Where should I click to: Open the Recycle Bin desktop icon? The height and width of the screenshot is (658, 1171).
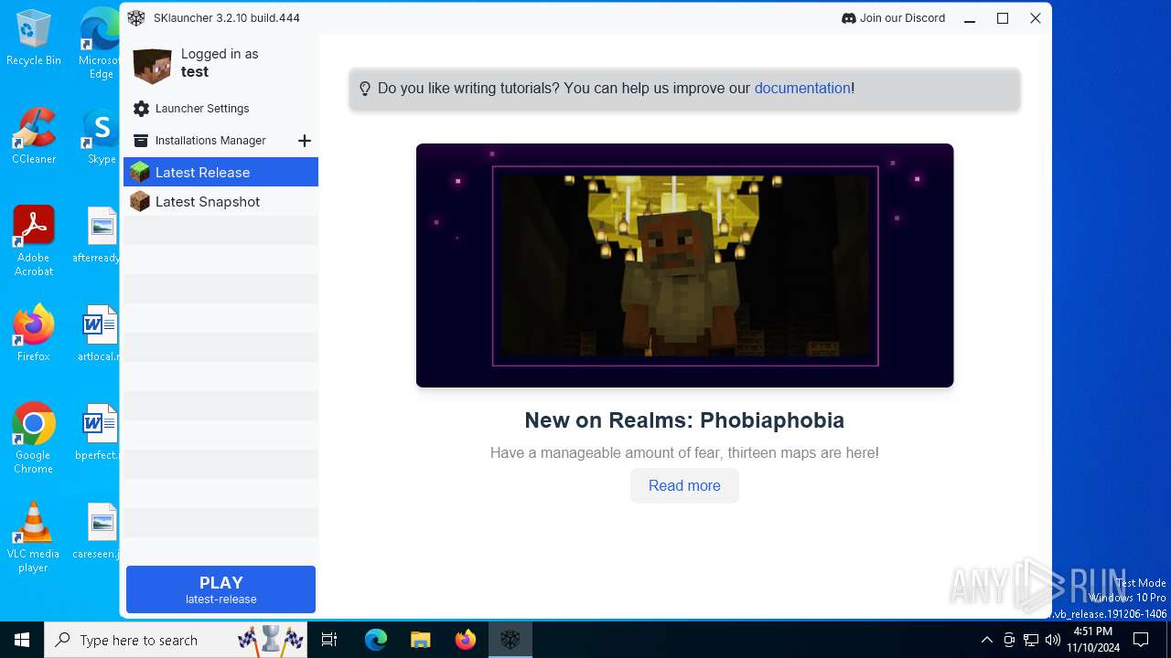(x=33, y=37)
